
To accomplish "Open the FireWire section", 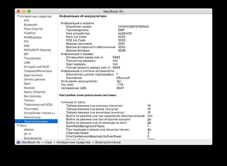I will coord(29,33).
